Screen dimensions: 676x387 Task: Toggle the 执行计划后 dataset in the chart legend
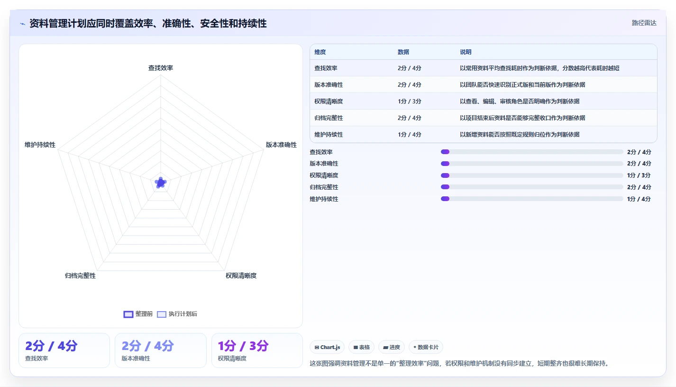[x=177, y=314]
